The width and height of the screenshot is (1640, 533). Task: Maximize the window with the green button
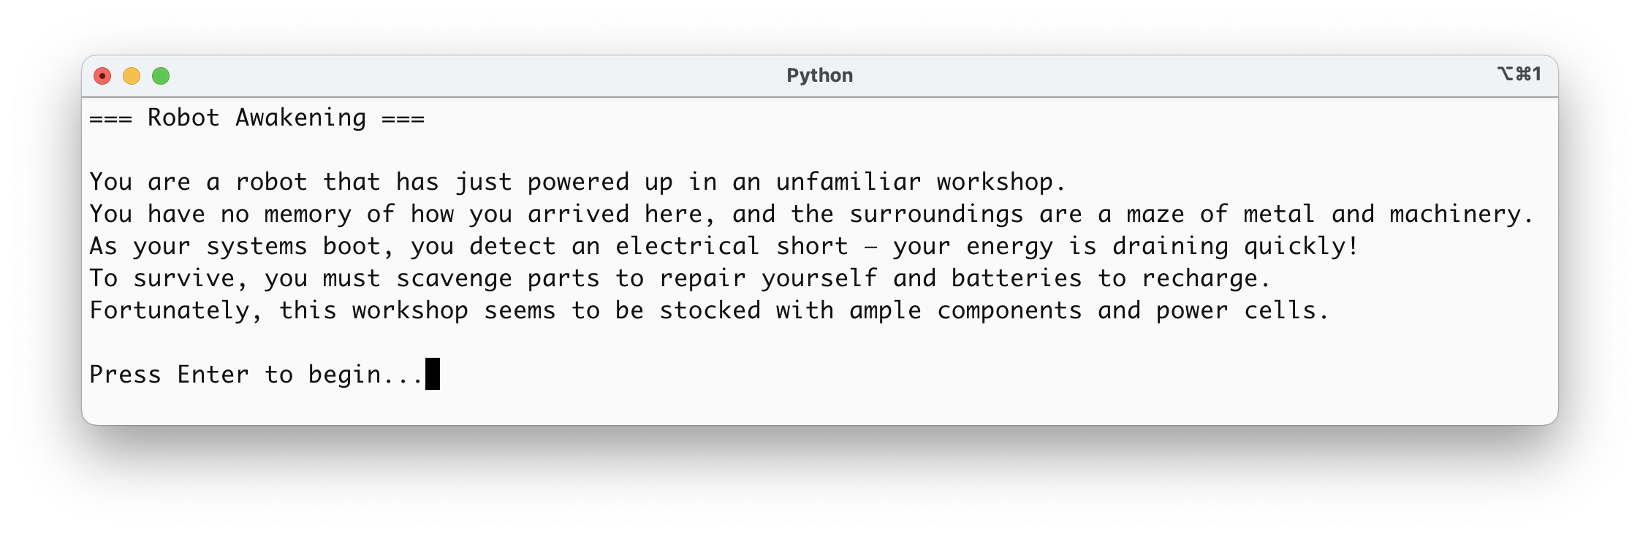pyautogui.click(x=161, y=76)
